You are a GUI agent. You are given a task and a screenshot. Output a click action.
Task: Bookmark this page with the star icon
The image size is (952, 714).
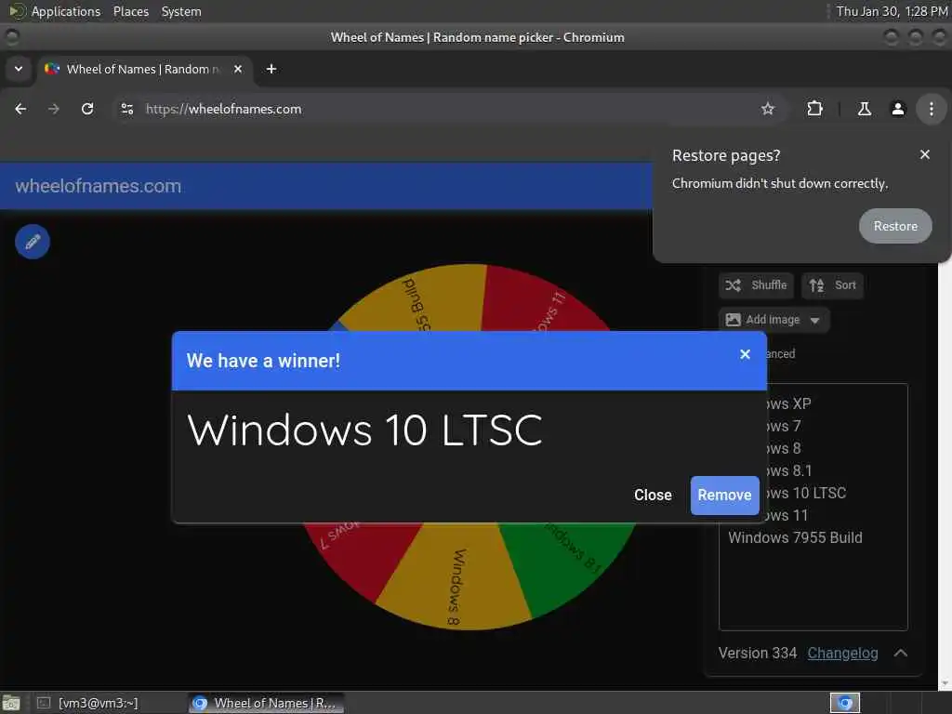[767, 109]
